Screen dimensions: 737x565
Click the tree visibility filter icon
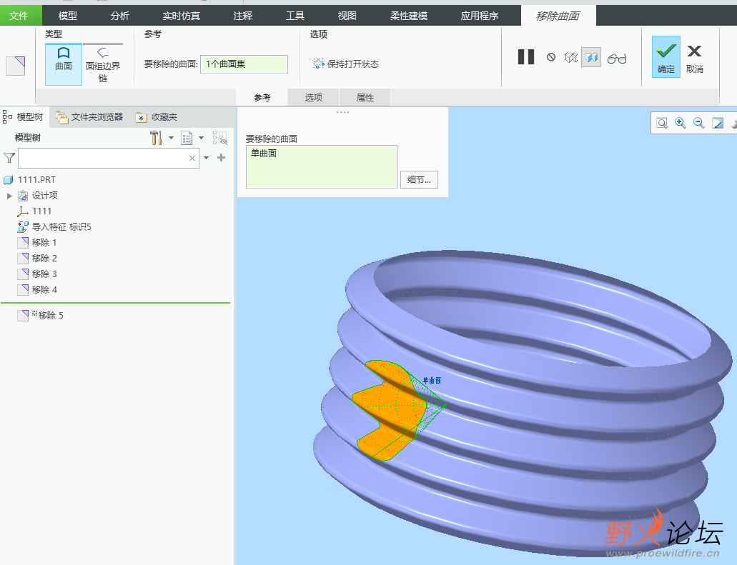(220, 138)
